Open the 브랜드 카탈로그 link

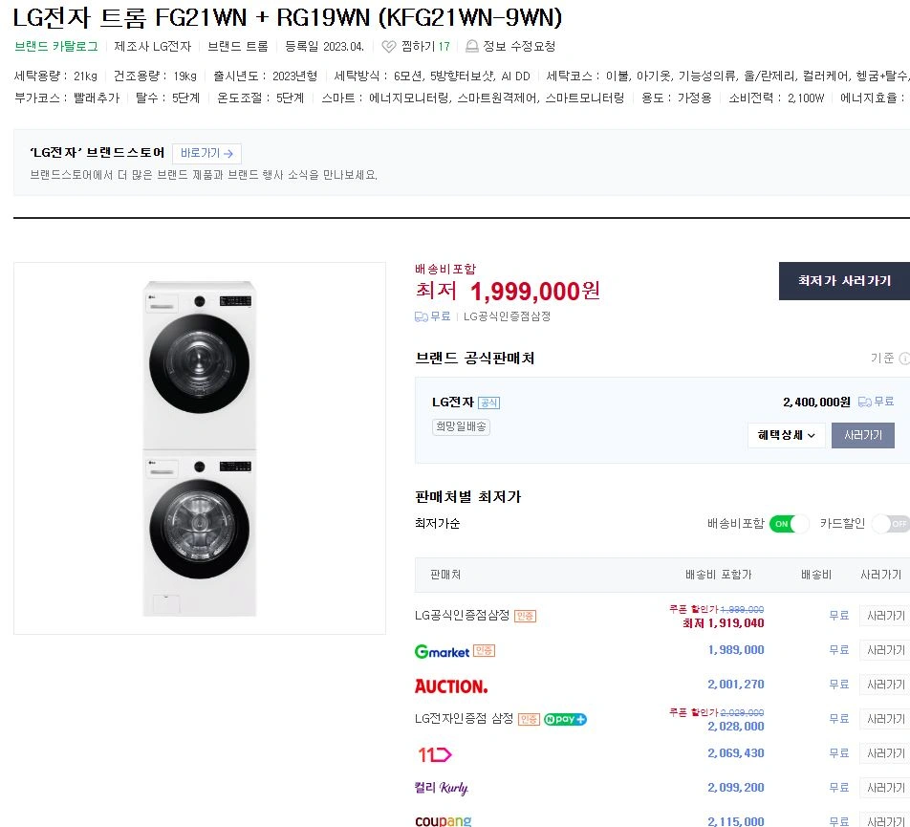point(56,47)
